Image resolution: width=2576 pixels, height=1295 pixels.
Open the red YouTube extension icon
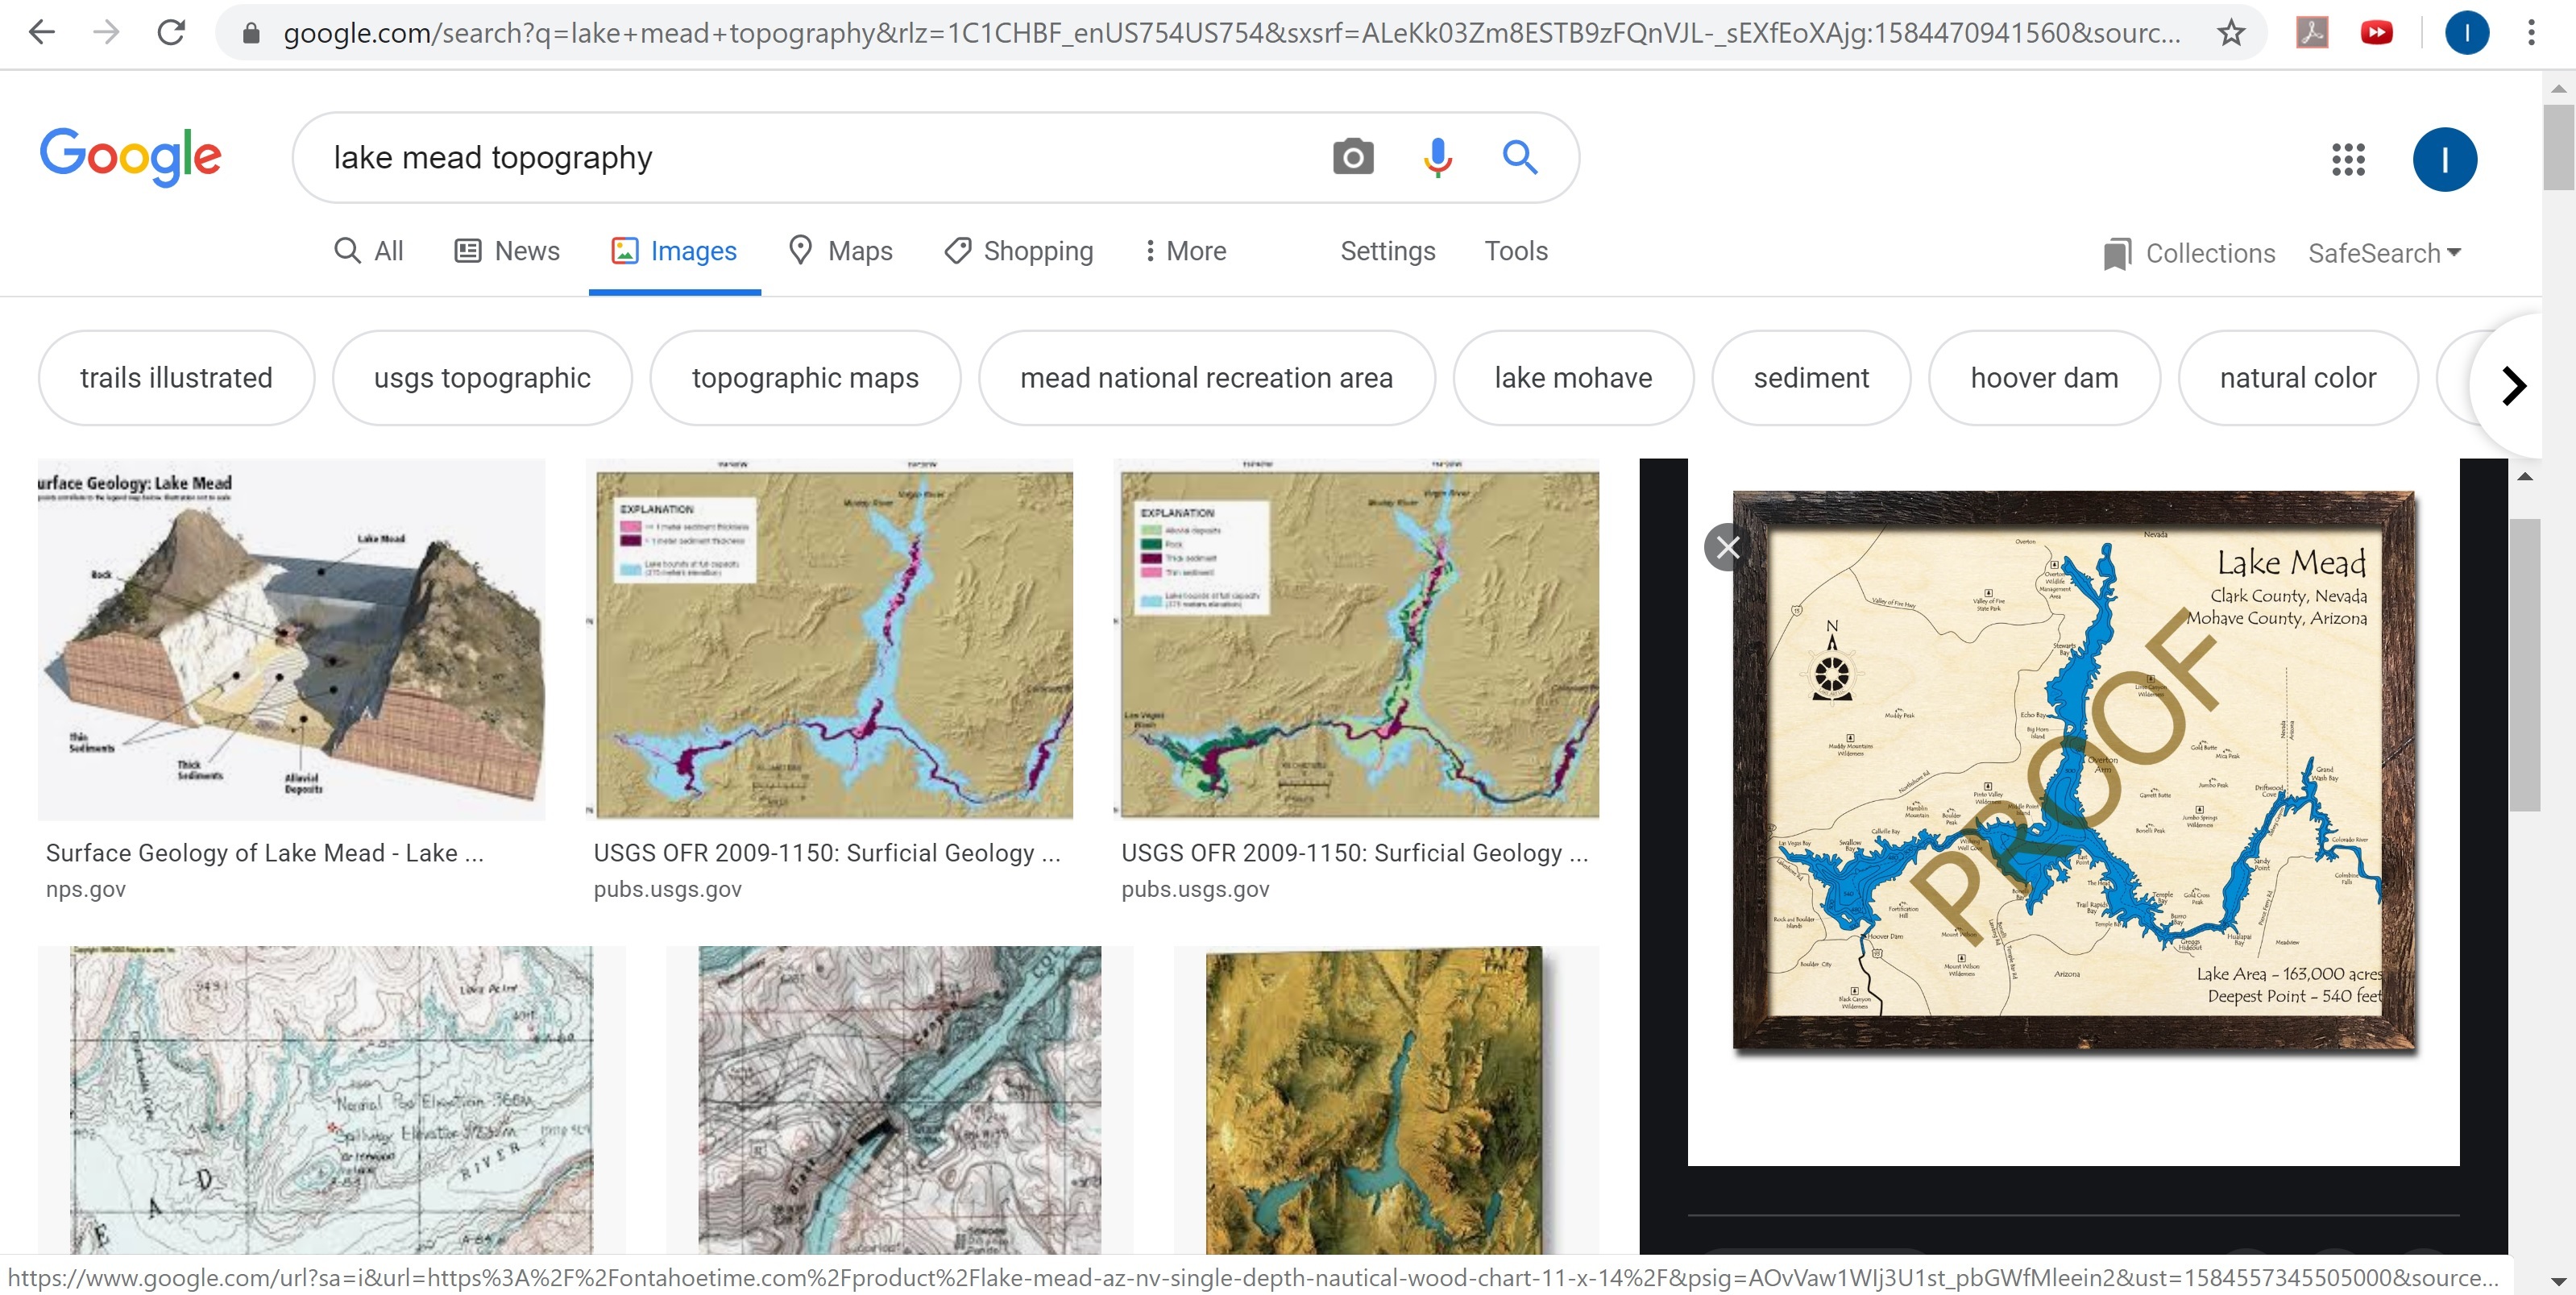2376,33
